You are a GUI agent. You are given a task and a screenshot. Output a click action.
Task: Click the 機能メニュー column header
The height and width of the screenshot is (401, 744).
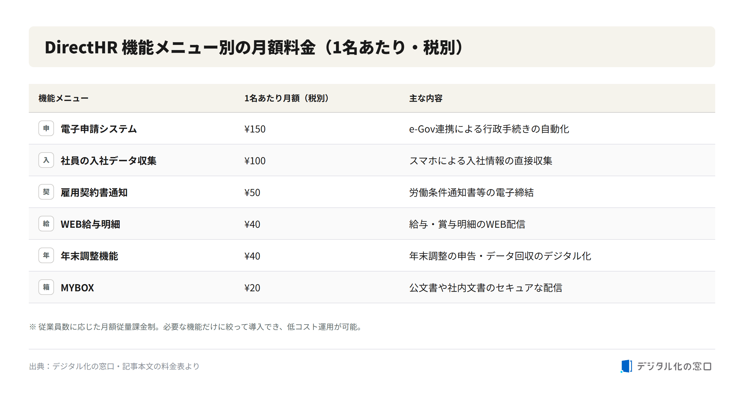click(63, 98)
